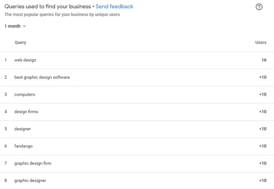This screenshot has width=274, height=189.
Task: Select the "web design" query row
Action: [x=25, y=60]
